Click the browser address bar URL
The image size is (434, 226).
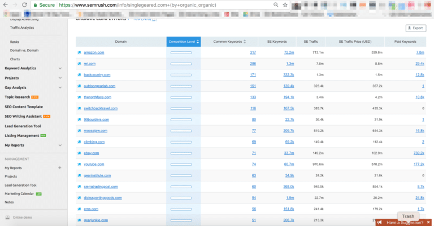[x=137, y=5]
